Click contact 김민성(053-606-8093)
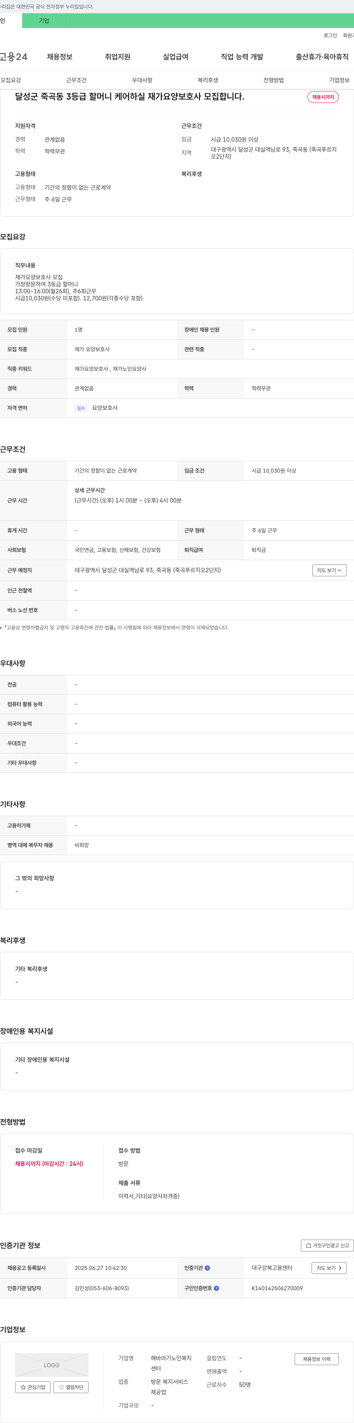The image size is (354, 1423). (102, 1288)
